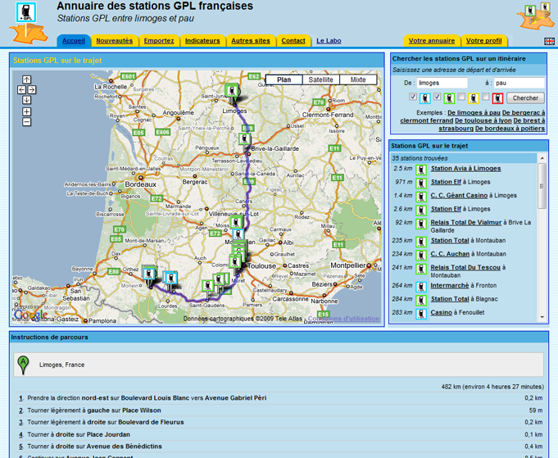Open the Indicateurs tab

(x=202, y=41)
